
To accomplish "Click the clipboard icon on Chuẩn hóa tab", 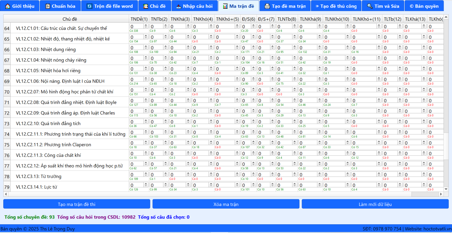I will click(x=48, y=6).
